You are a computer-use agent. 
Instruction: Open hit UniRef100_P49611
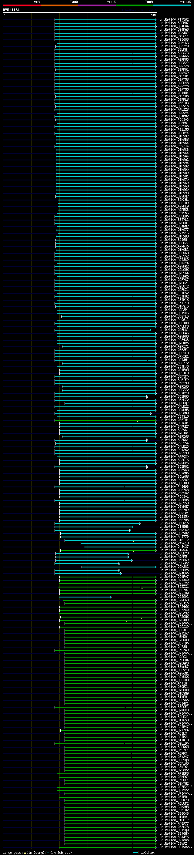174,36
